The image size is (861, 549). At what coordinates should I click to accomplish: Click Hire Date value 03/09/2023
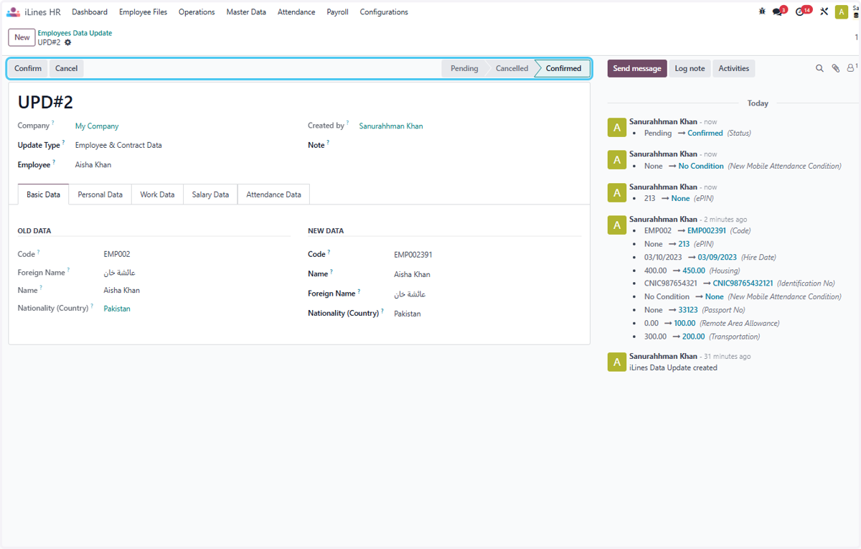[x=717, y=257]
